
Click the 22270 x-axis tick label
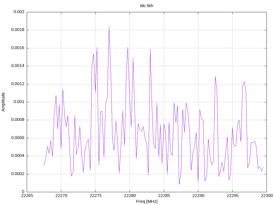[61, 196]
